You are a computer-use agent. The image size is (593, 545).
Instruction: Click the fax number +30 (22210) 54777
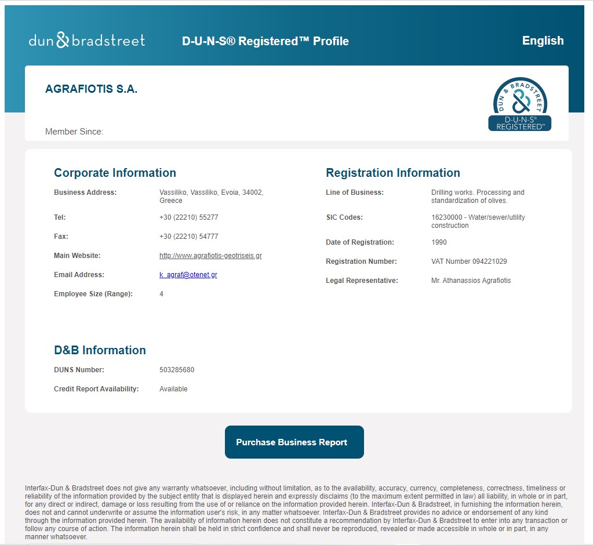pos(189,237)
